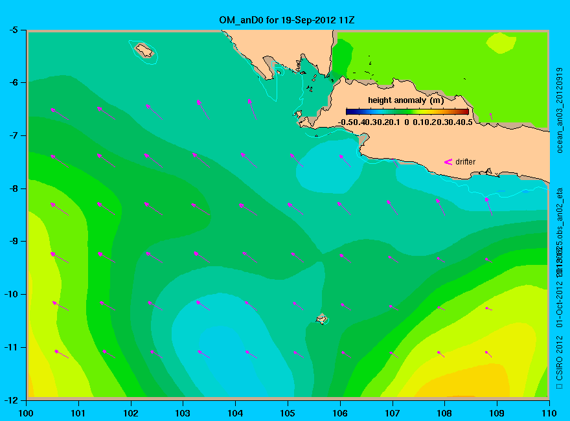Click the magenta drifter legend arrow

click(448, 162)
